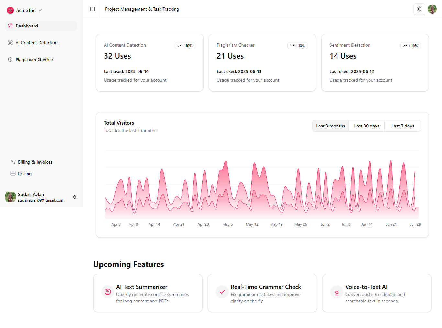
Task: Click the Real-Time Grammar Check checkmark icon
Action: click(x=222, y=292)
